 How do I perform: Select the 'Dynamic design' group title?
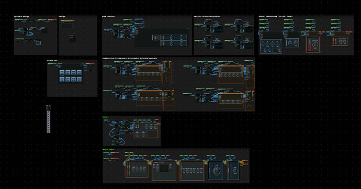coord(21,17)
